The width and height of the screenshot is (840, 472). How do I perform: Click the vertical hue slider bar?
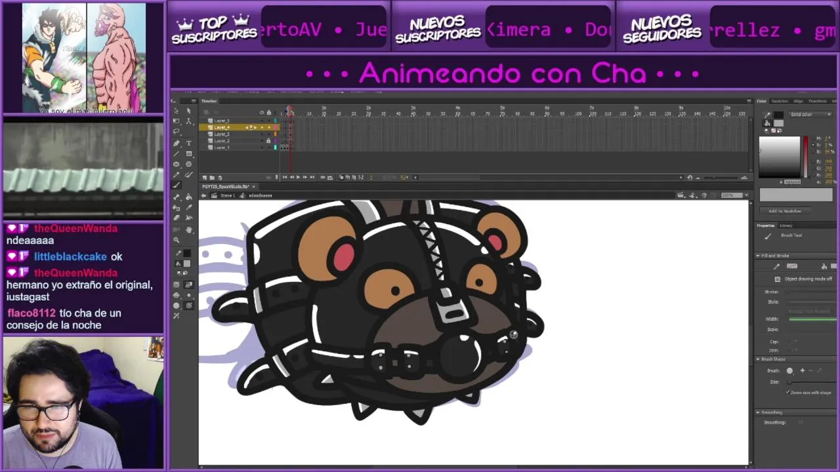pos(805,157)
